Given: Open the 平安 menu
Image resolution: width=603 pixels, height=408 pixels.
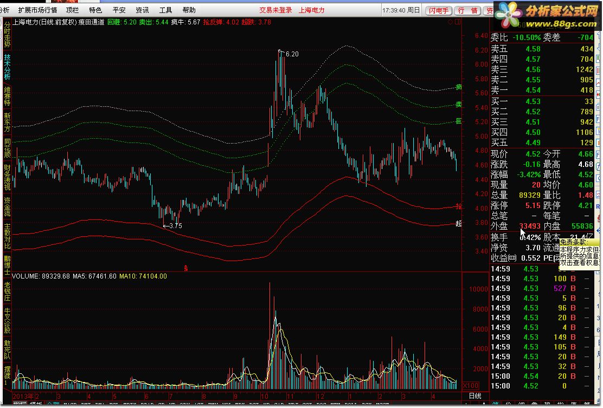Looking at the screenshot, I should click(x=119, y=10).
